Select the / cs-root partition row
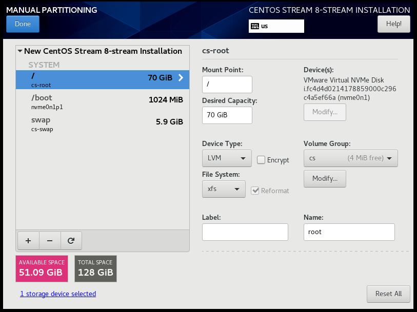417x312 pixels. tap(103, 79)
